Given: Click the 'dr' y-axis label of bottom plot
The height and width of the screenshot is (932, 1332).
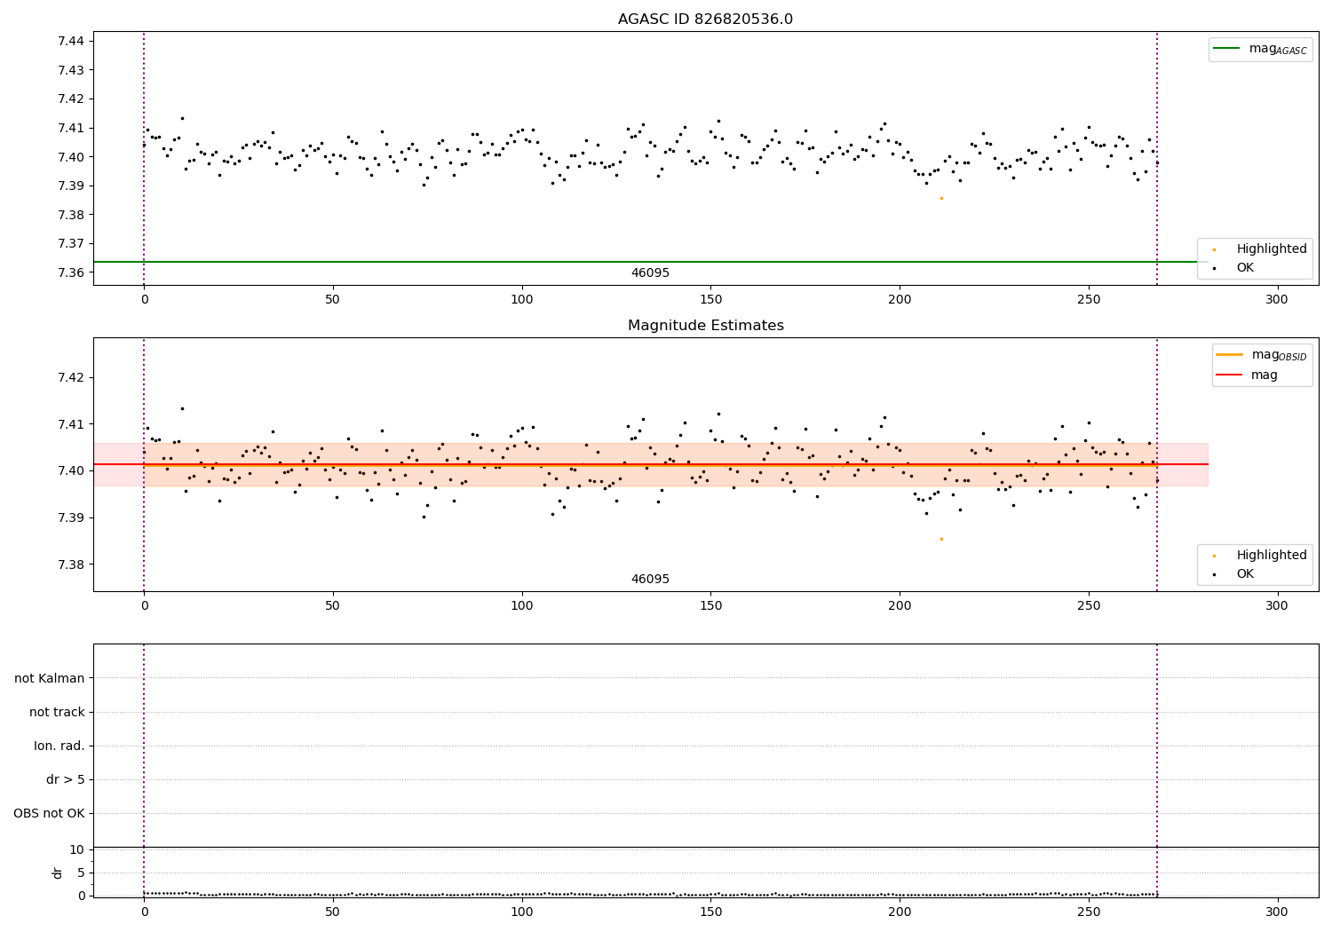Looking at the screenshot, I should (x=58, y=873).
